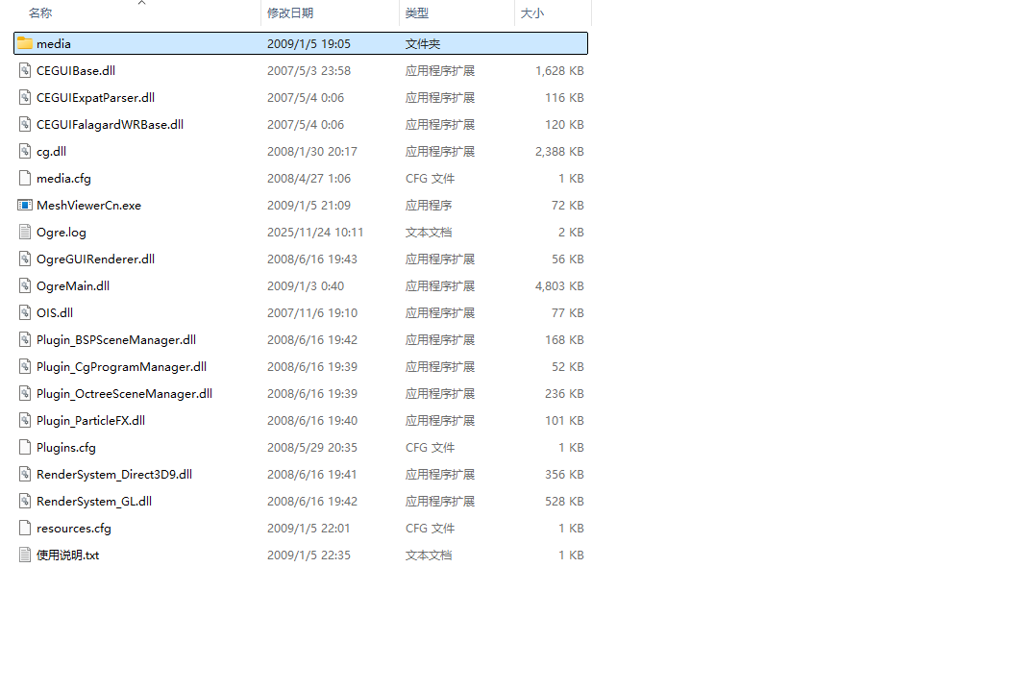Select RenderSystem_Direct3D9.dll file name

click(x=113, y=474)
